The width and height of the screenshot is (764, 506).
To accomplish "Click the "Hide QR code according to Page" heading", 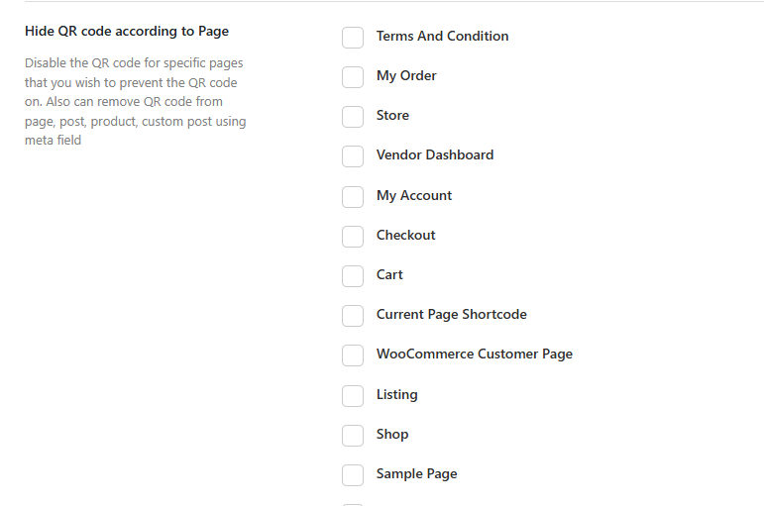I will pyautogui.click(x=127, y=32).
